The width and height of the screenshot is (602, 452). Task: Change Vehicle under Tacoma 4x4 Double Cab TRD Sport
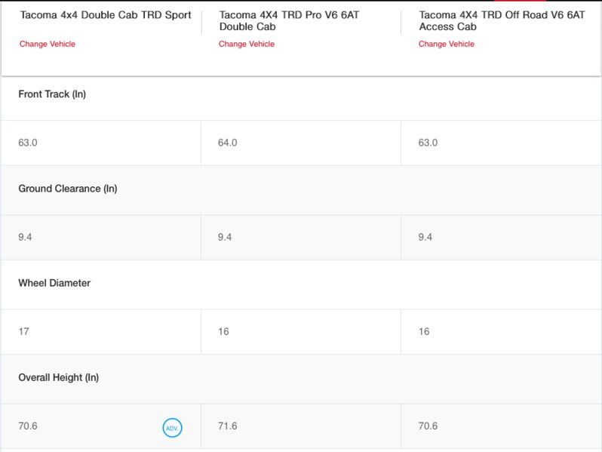[x=48, y=45]
